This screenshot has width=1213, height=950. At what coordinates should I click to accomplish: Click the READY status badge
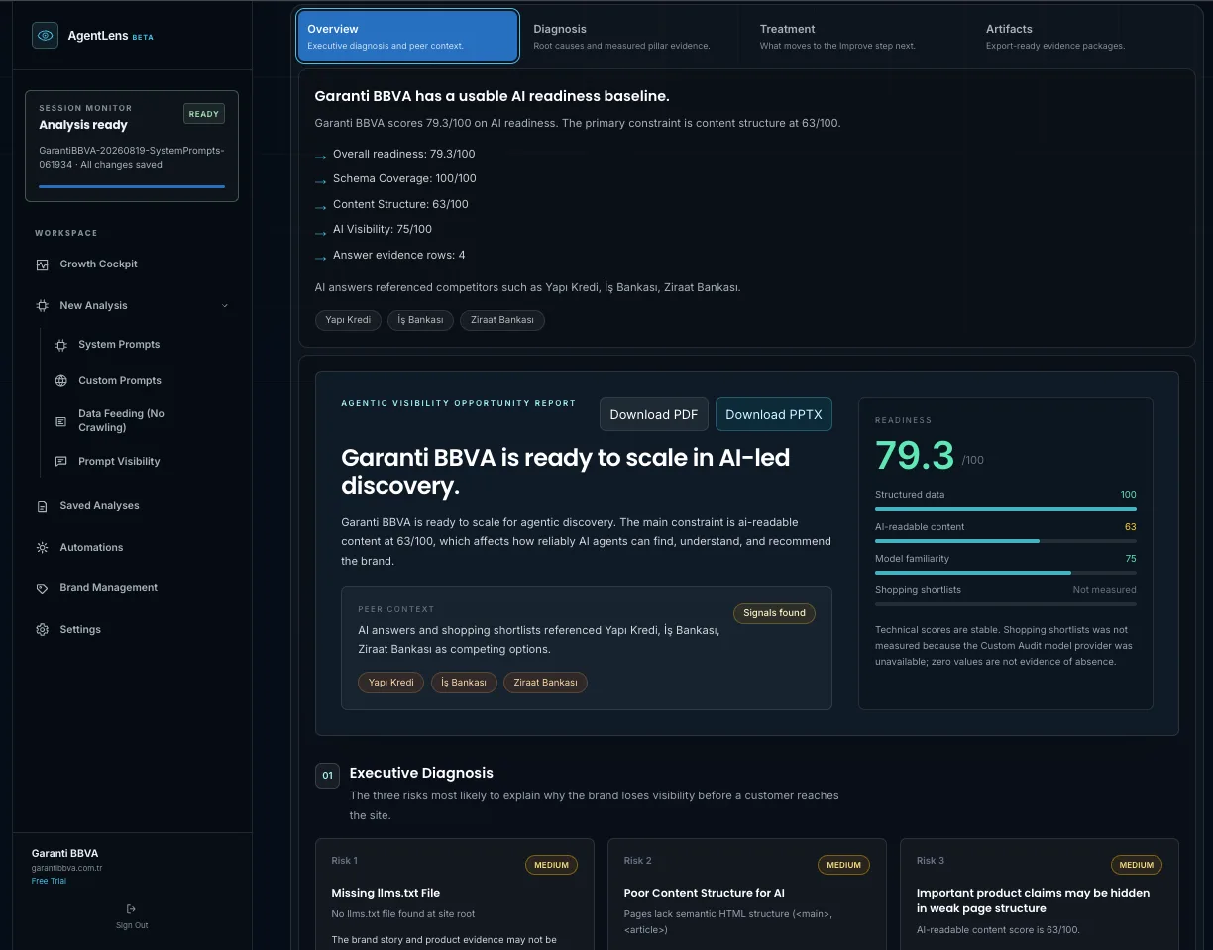coord(204,114)
